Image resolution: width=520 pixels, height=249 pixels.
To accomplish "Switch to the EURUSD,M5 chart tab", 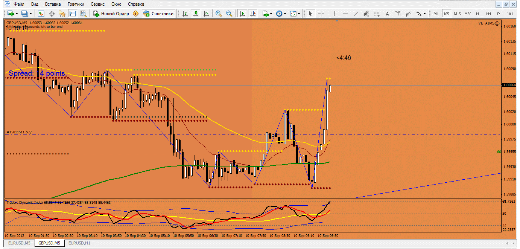I will pos(19,243).
